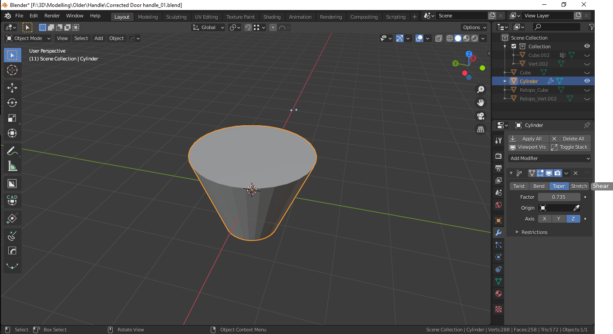The image size is (613, 334).
Task: Open the Object properties tab icon
Action: 499,220
